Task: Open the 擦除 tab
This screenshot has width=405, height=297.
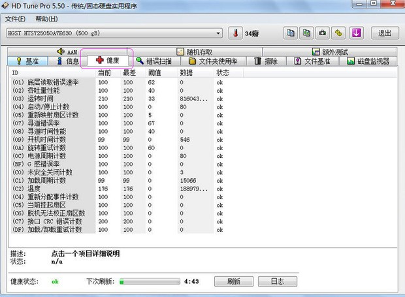Action: point(266,61)
